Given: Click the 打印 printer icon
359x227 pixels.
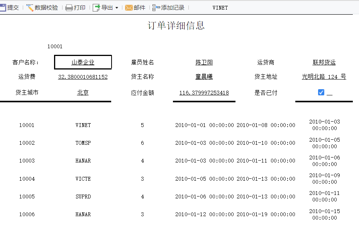Looking at the screenshot, I should (x=69, y=8).
